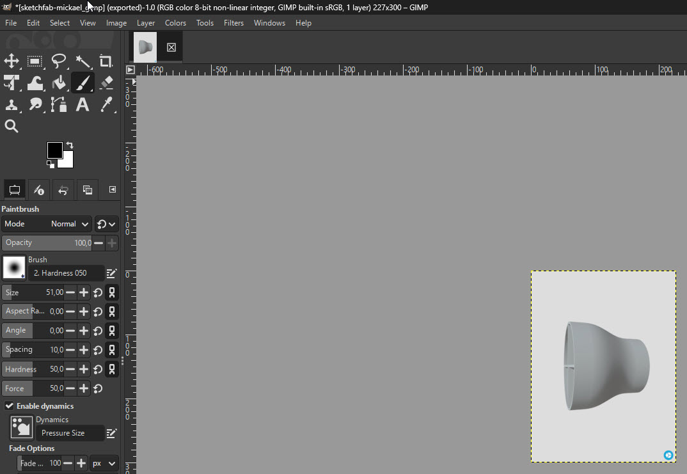Select the Eraser tool

[x=106, y=83]
